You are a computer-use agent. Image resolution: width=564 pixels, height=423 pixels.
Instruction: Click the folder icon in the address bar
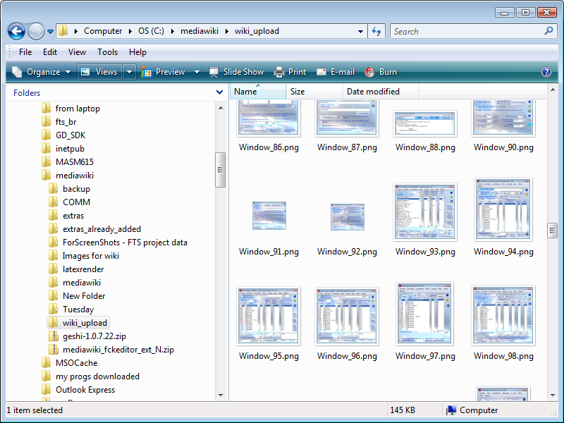63,31
